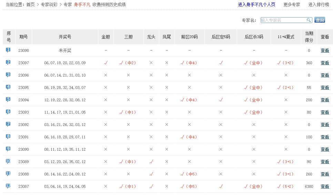The height and width of the screenshot is (195, 333).
Task: Click the number 1 row badge icon
Action: [8, 50]
